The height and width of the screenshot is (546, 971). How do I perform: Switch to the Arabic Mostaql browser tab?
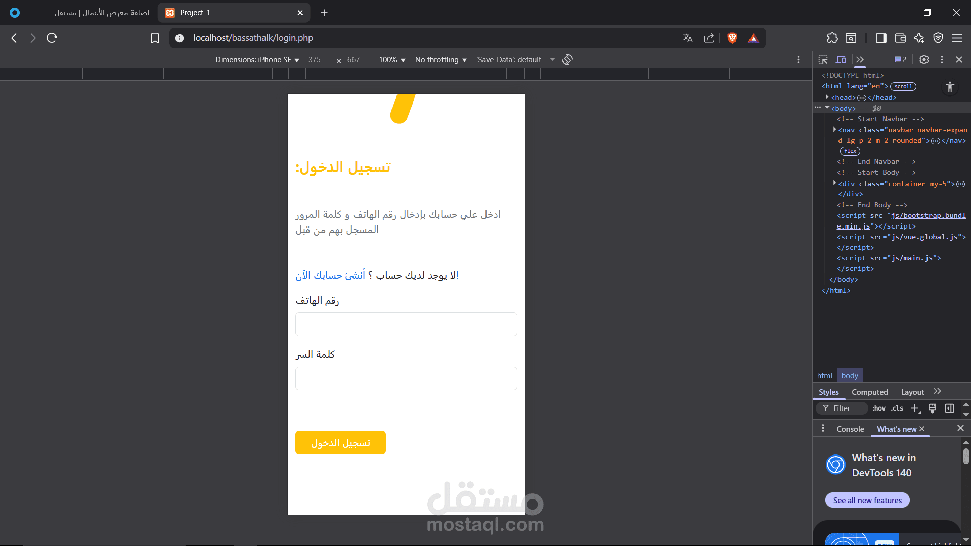(x=101, y=13)
